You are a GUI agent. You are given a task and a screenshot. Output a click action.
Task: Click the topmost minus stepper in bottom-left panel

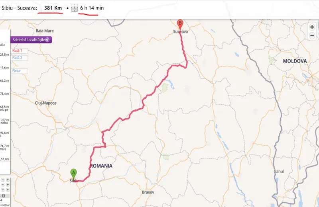click(x=3, y=180)
